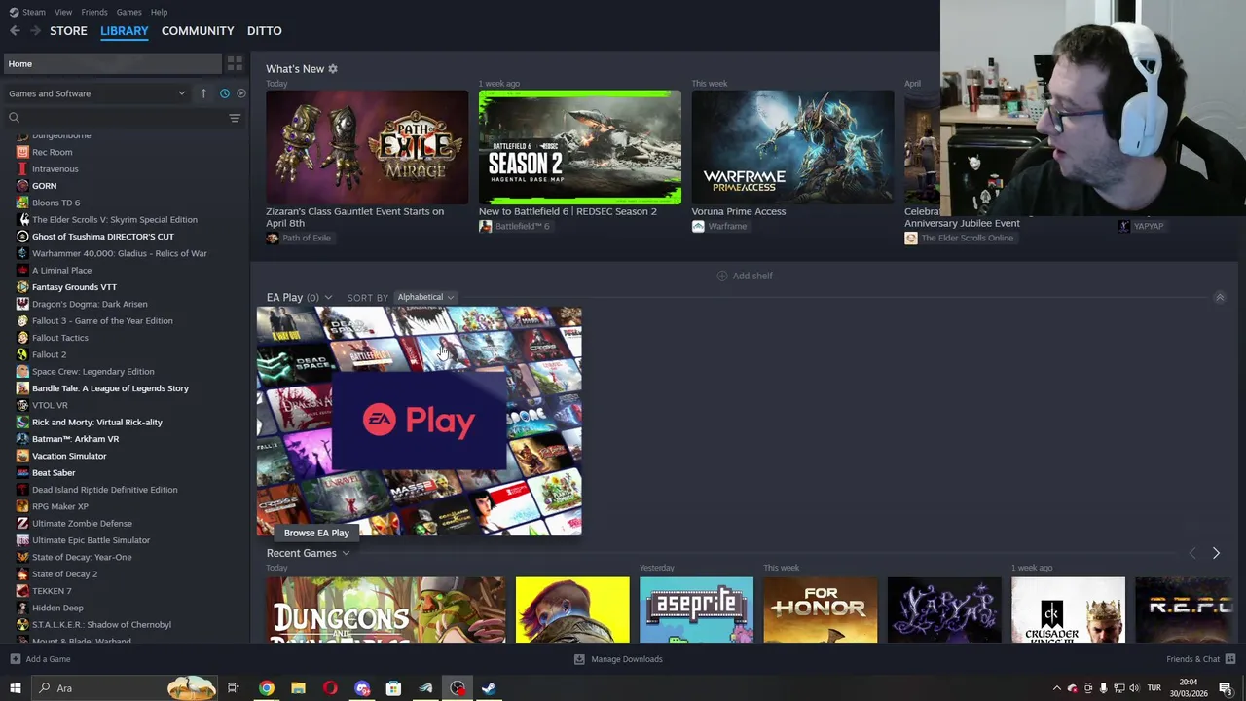This screenshot has height=701, width=1246.
Task: Open Windows Start menu
Action: (15, 688)
